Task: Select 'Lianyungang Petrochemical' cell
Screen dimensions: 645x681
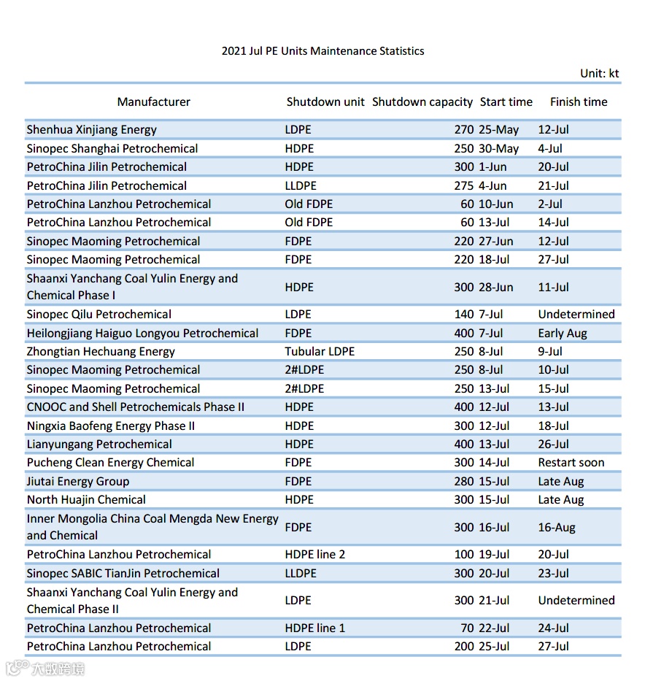Action: (99, 445)
